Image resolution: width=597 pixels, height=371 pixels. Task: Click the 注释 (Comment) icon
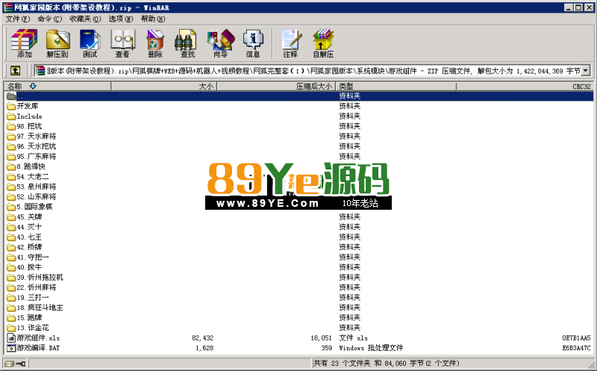291,43
